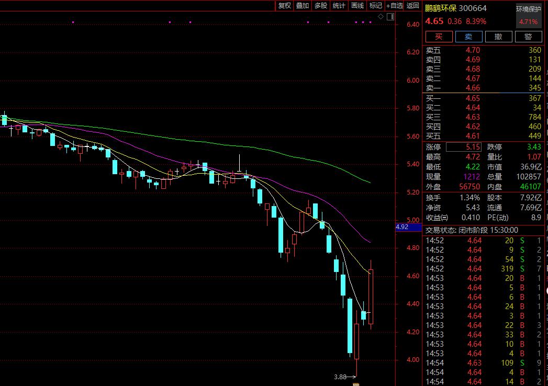Click the 警 alert button
The image size is (548, 386).
tap(528, 37)
